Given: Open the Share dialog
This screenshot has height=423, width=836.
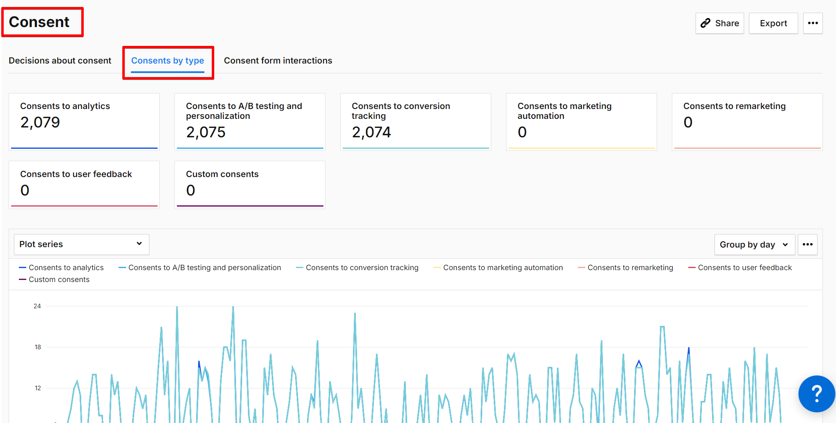Looking at the screenshot, I should click(x=719, y=23).
